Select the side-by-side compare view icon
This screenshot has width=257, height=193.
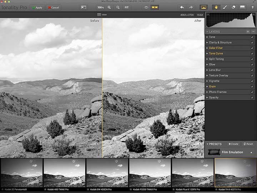pos(155,7)
